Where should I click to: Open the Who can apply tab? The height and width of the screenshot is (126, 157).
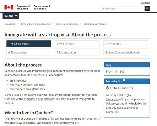[77, 44]
